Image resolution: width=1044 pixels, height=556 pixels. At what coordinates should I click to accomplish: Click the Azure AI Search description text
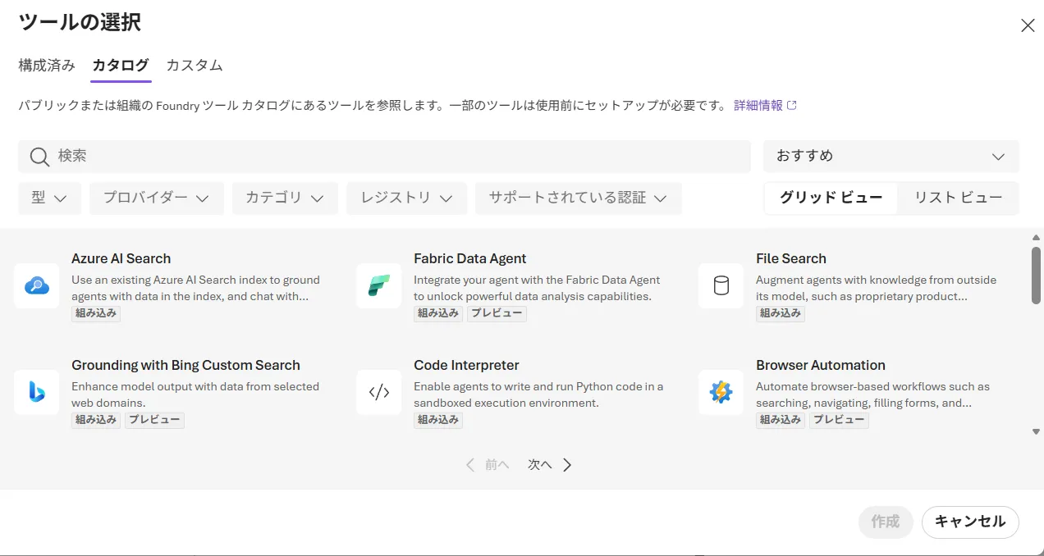(195, 288)
